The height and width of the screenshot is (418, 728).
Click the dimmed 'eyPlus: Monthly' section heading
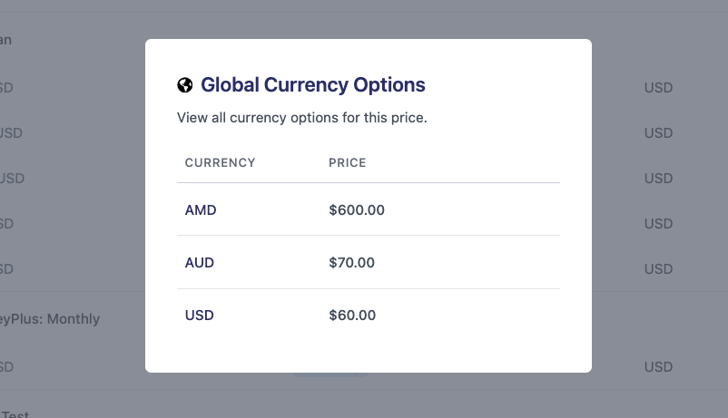pos(50,319)
